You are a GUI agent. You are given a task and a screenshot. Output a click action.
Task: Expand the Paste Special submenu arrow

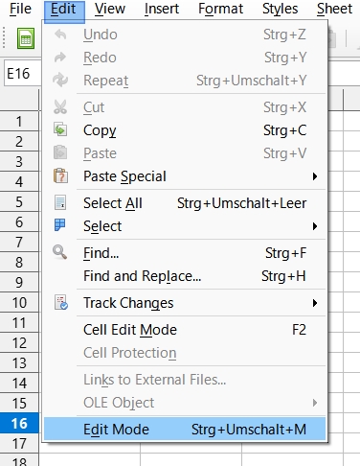[315, 176]
